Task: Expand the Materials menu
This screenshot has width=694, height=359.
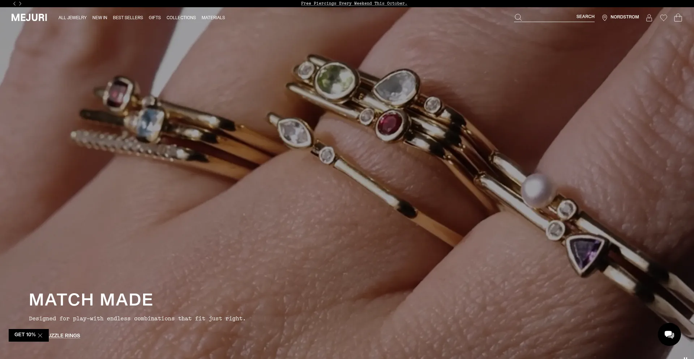Action: (x=213, y=18)
